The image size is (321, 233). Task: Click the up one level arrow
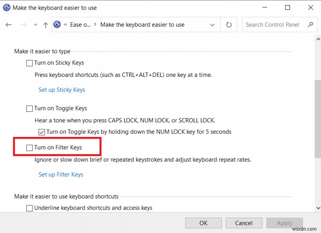click(45, 24)
